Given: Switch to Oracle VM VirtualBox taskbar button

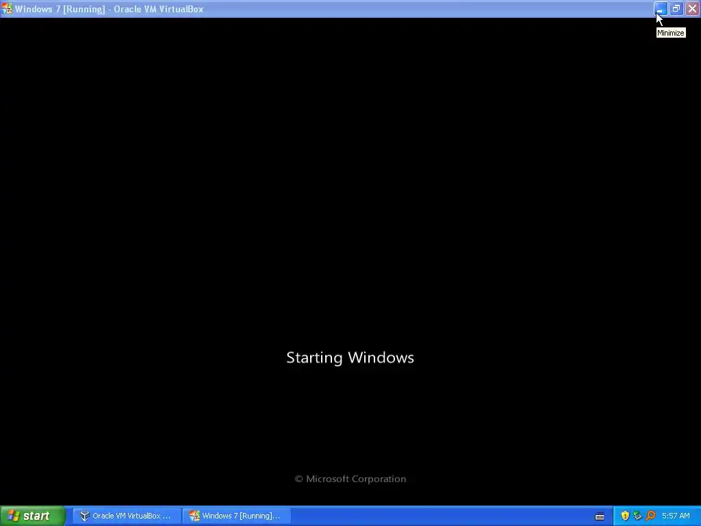Looking at the screenshot, I should [127, 516].
